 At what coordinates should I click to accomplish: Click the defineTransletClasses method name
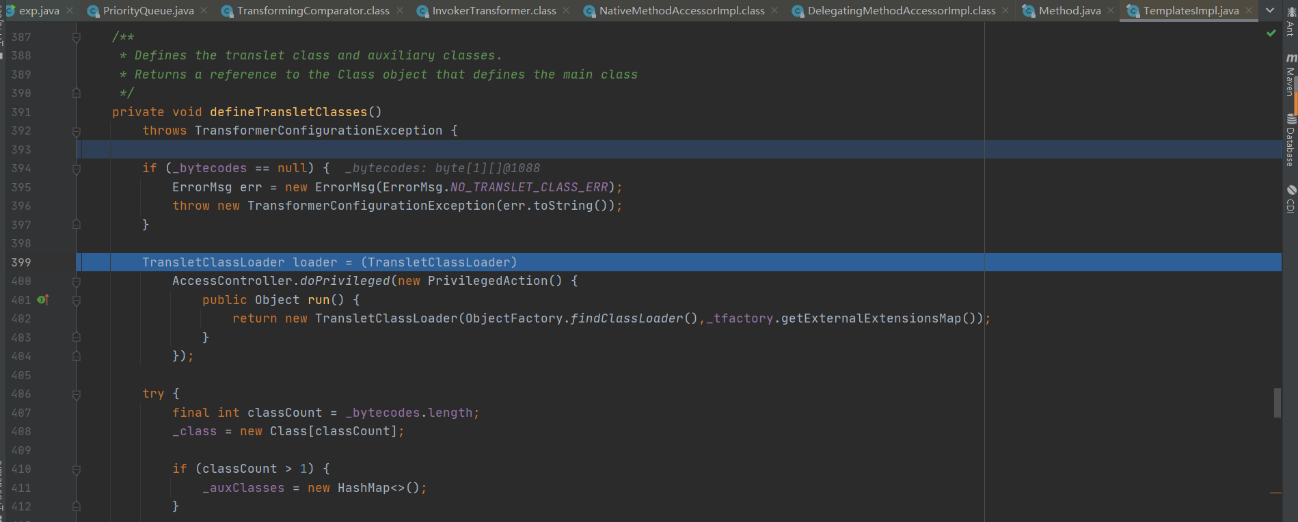tap(288, 112)
